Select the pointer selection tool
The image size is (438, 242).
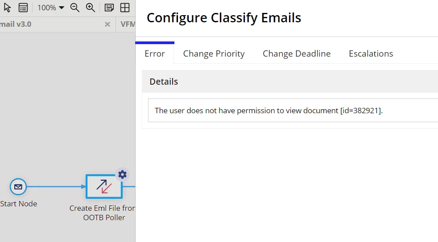click(x=7, y=8)
